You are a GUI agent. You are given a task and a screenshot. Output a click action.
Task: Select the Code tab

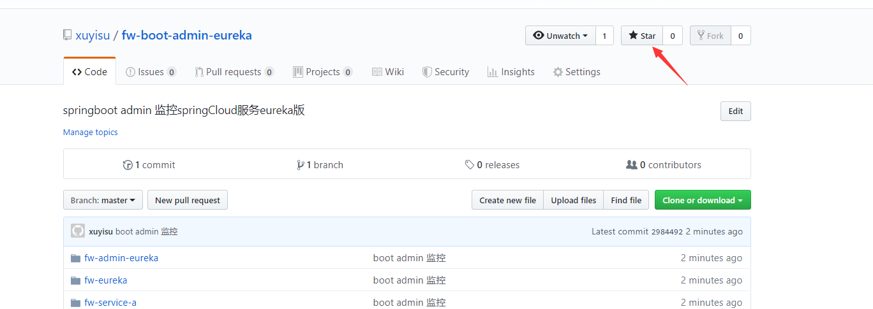[x=89, y=72]
